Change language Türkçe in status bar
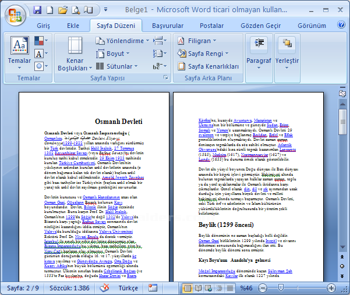This screenshot has width=350, height=295. pyautogui.click(x=128, y=288)
